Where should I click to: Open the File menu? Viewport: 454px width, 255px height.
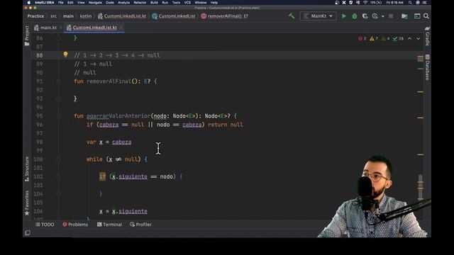point(61,2)
